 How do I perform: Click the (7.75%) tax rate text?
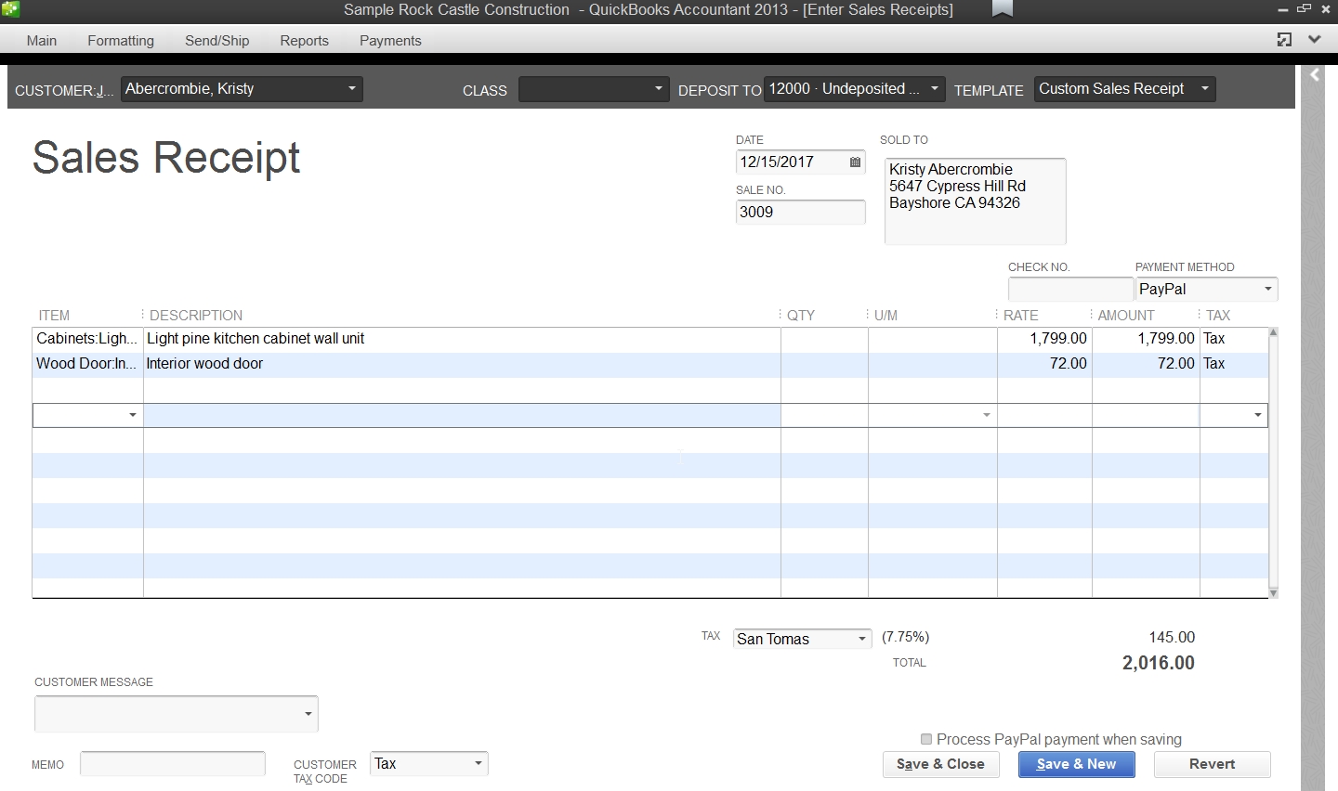(905, 637)
